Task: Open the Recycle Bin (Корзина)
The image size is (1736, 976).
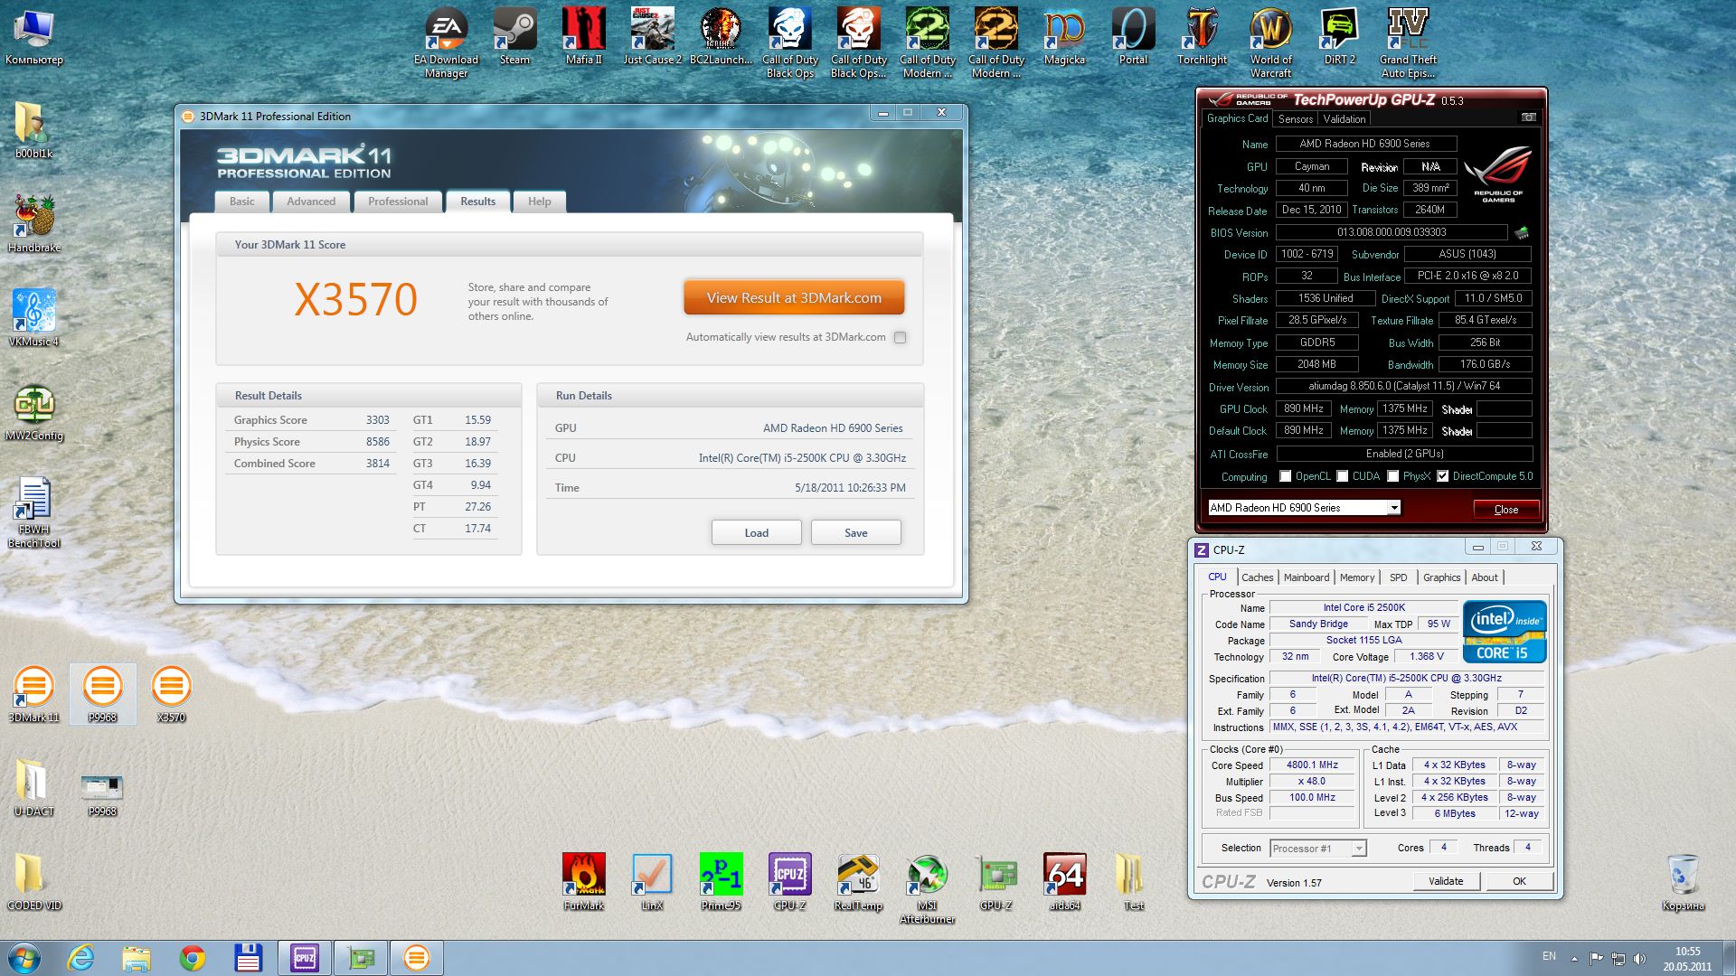Action: pyautogui.click(x=1683, y=881)
